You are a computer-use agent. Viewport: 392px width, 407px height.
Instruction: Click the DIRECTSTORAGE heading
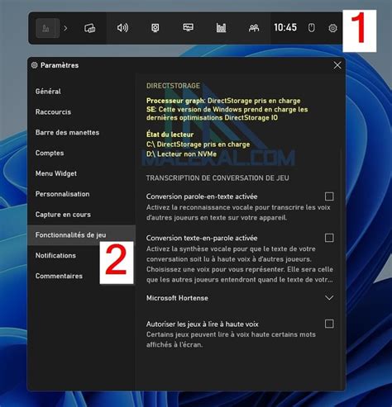point(173,86)
